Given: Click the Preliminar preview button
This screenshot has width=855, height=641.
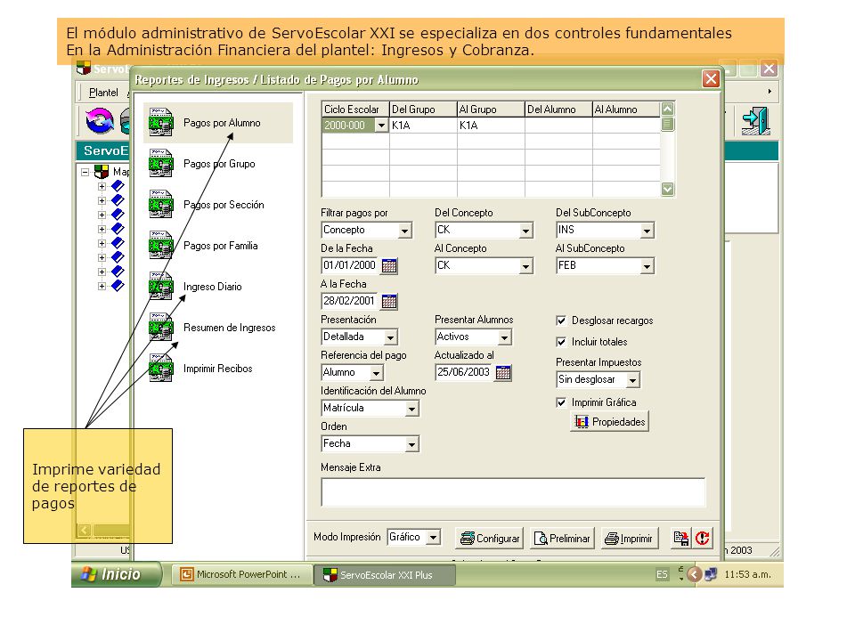Looking at the screenshot, I should click(562, 539).
